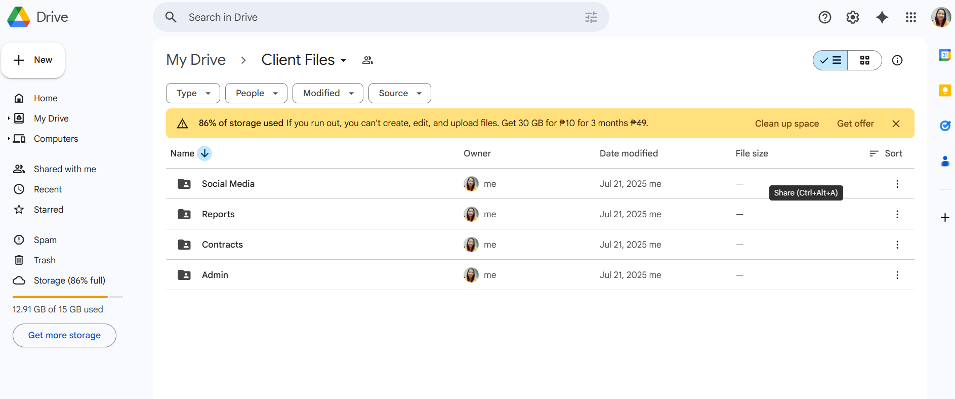Open Google Calendar in side panel
This screenshot has width=955, height=399.
tap(945, 55)
